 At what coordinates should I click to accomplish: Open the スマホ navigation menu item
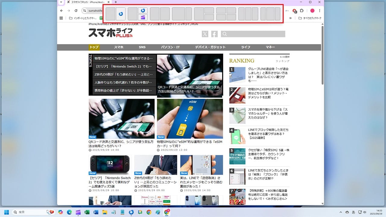119,47
